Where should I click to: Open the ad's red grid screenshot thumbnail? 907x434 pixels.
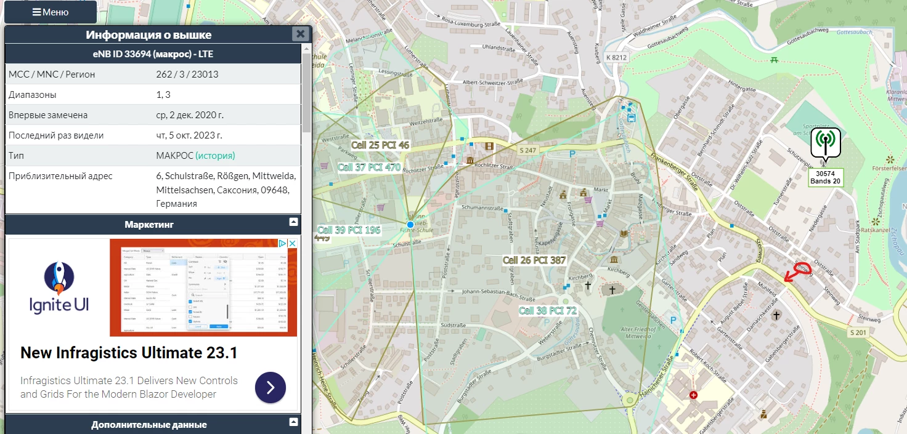[203, 287]
